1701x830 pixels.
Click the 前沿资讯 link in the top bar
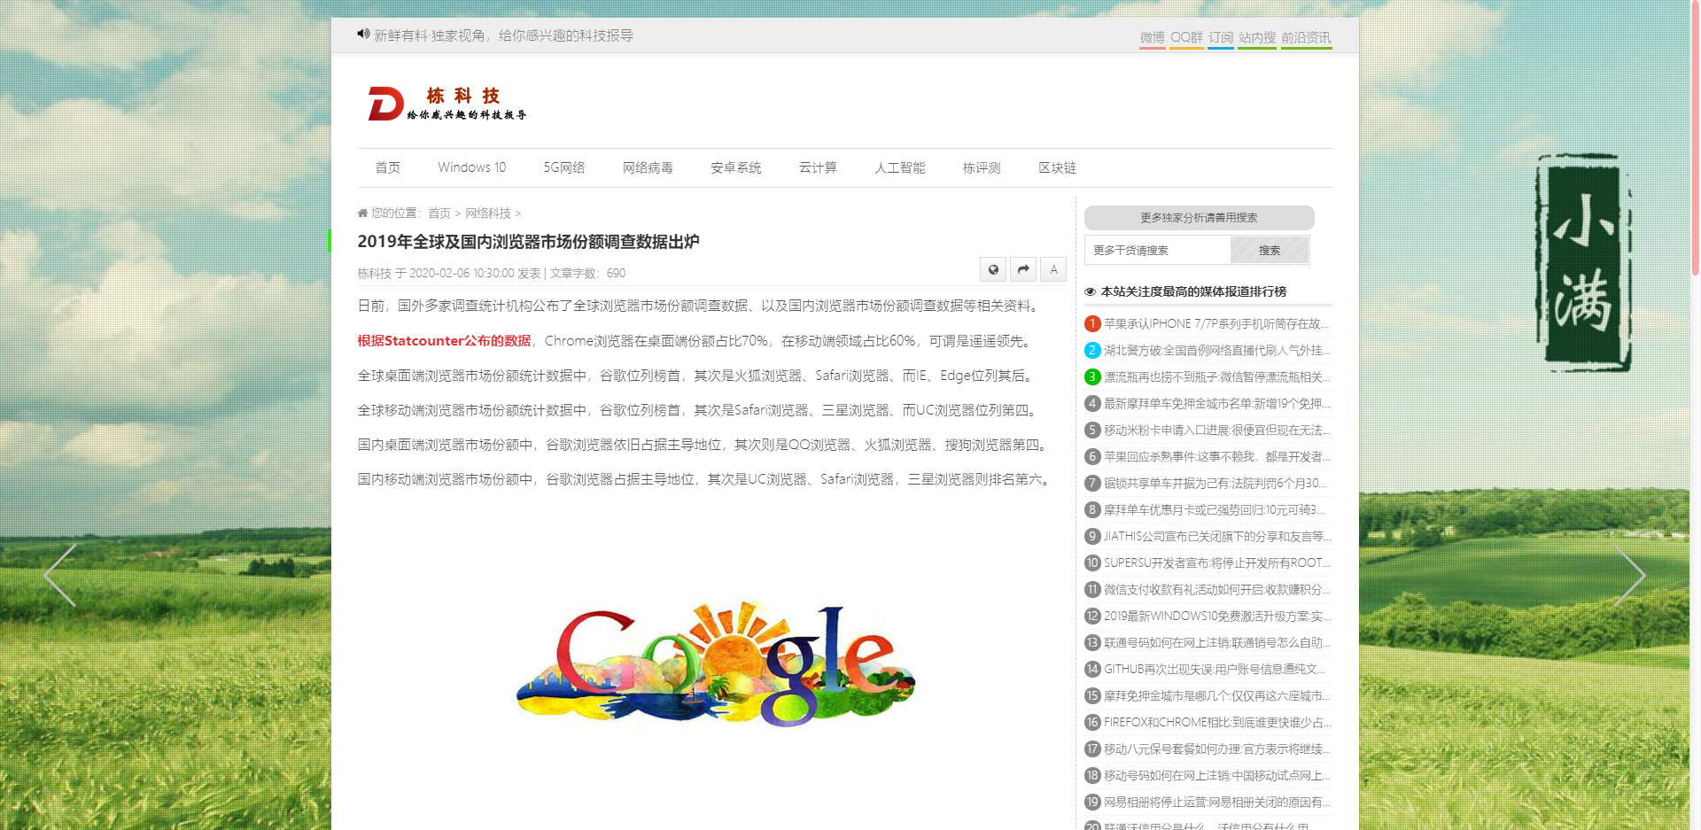tap(1306, 37)
